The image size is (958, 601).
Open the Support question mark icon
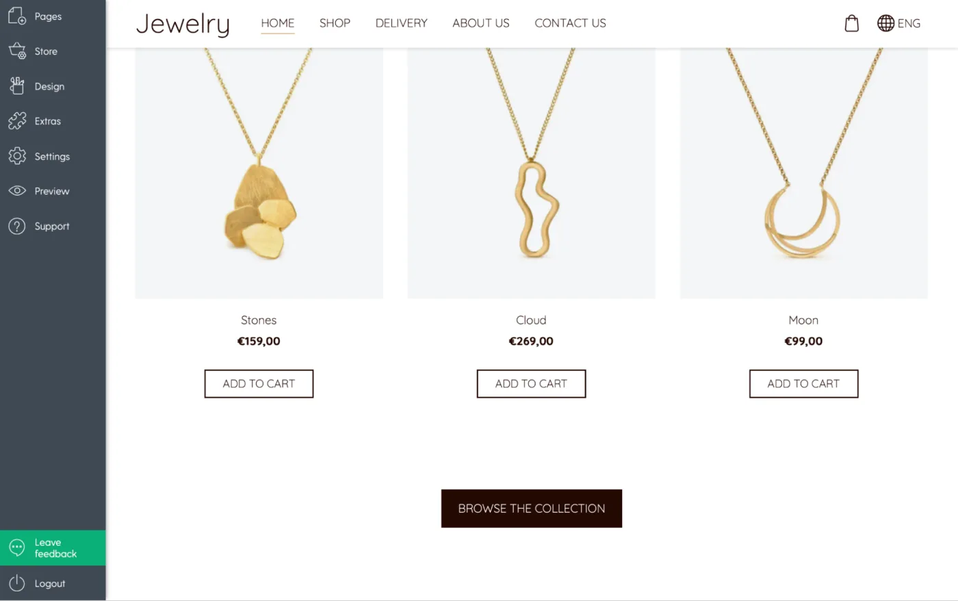click(x=17, y=226)
